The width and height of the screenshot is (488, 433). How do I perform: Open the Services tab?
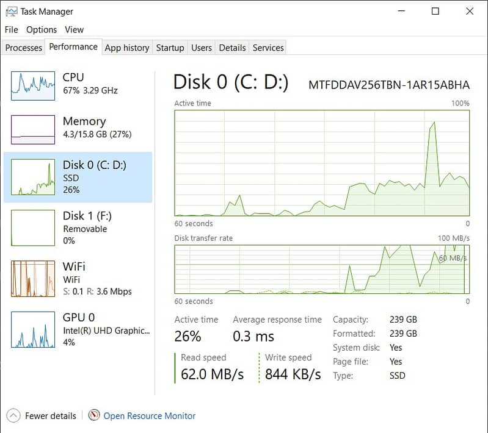268,48
